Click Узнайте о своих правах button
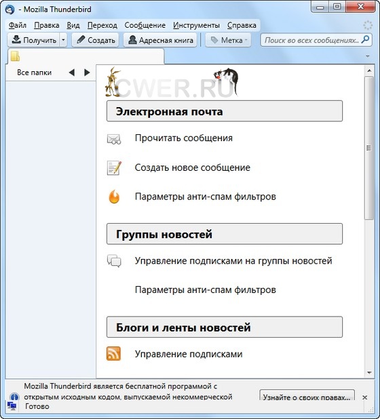380x419 pixels. (307, 396)
